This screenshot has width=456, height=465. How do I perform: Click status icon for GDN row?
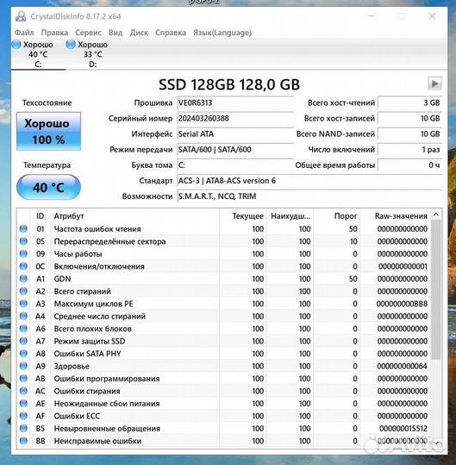pos(23,278)
